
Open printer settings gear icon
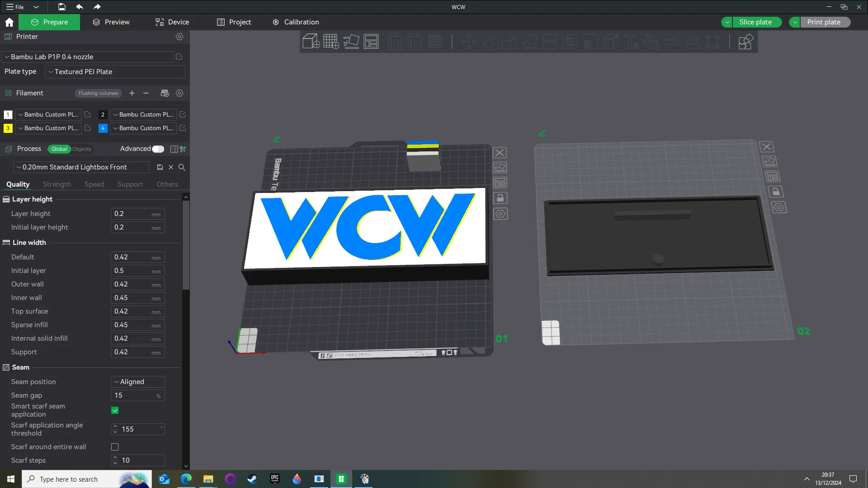pyautogui.click(x=179, y=37)
